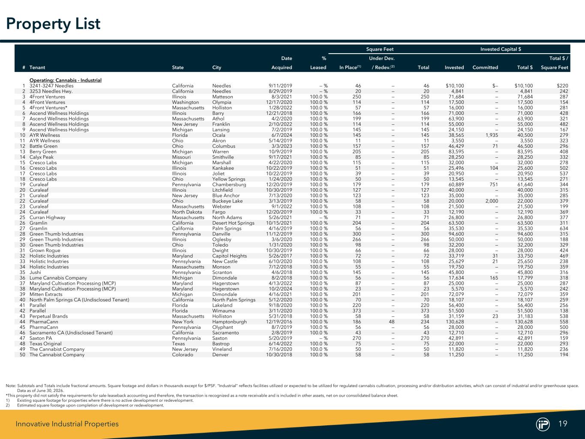Select the city 'Vineland'
Image resolution: width=585 pixels, height=439 pixels.
click(222, 349)
